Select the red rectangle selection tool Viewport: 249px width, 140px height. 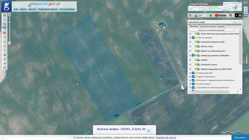[4, 33]
